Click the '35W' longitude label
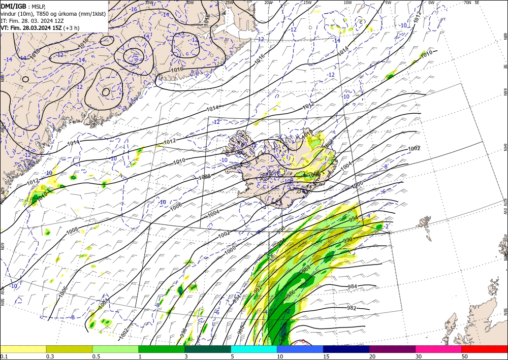 (149, 3)
